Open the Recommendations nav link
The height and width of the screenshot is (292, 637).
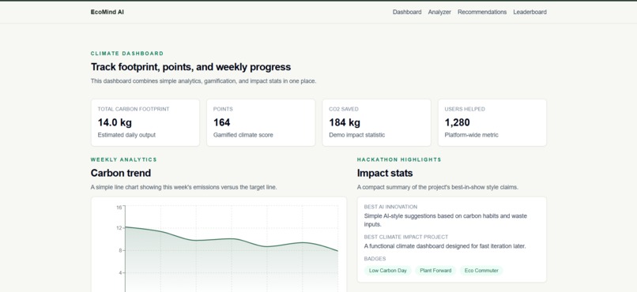pos(482,12)
